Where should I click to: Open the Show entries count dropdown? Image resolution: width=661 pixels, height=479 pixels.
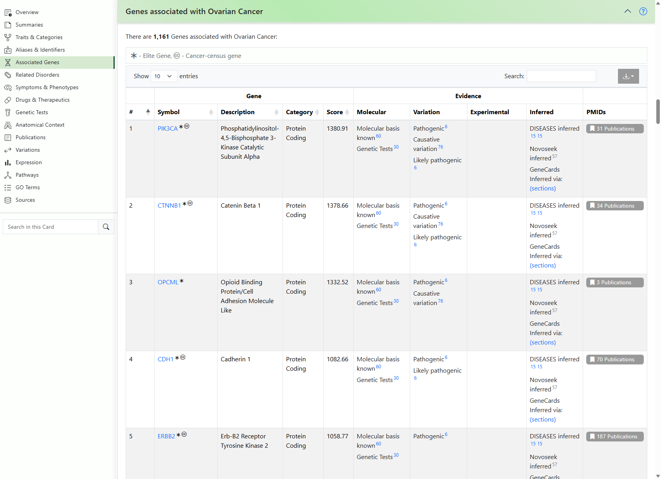pos(164,76)
